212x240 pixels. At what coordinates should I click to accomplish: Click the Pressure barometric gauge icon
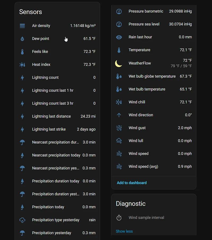119,11
